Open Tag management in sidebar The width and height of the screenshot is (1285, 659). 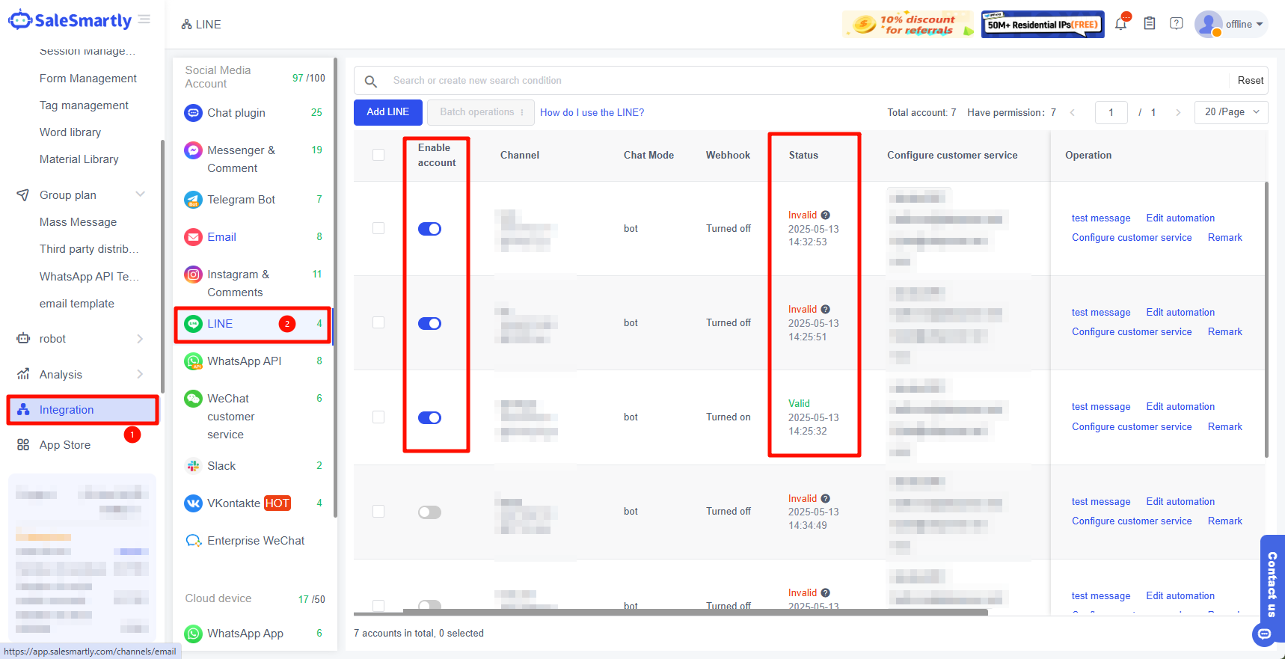pyautogui.click(x=84, y=105)
